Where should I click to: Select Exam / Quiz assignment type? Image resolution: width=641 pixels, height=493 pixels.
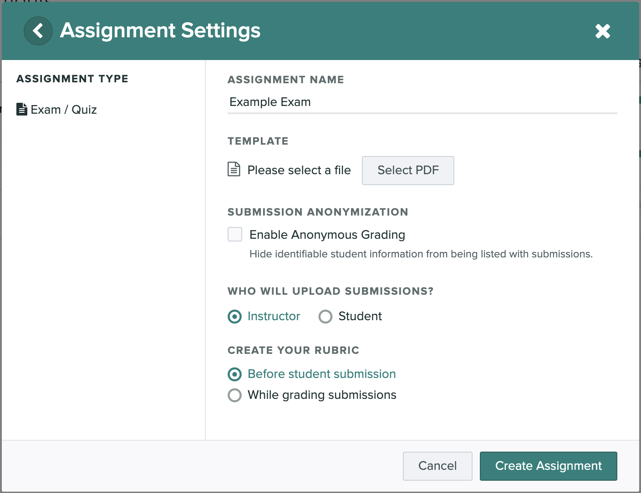63,110
